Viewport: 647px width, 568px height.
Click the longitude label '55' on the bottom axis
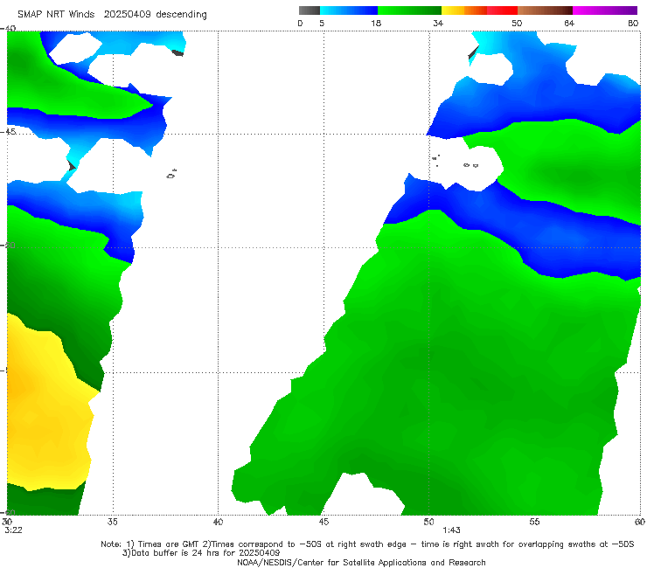point(534,523)
